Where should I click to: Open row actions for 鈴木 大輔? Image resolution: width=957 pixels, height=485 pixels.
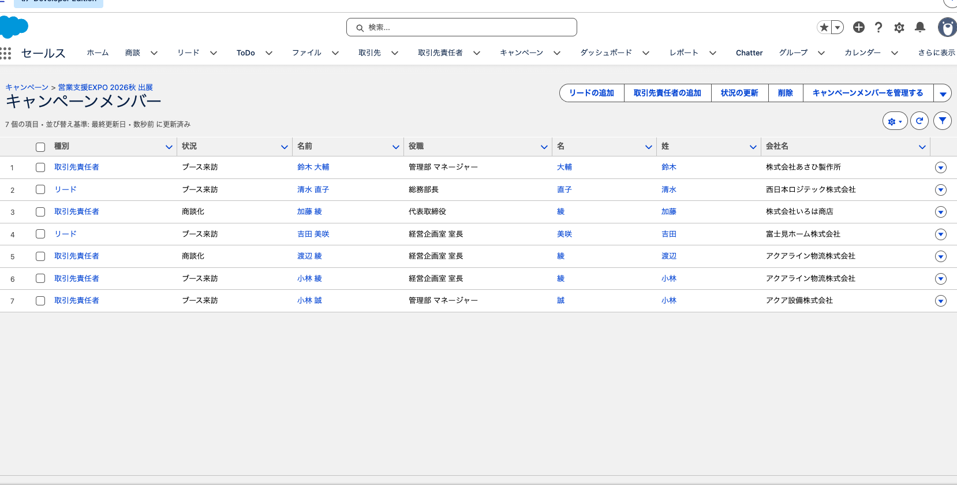click(x=941, y=167)
